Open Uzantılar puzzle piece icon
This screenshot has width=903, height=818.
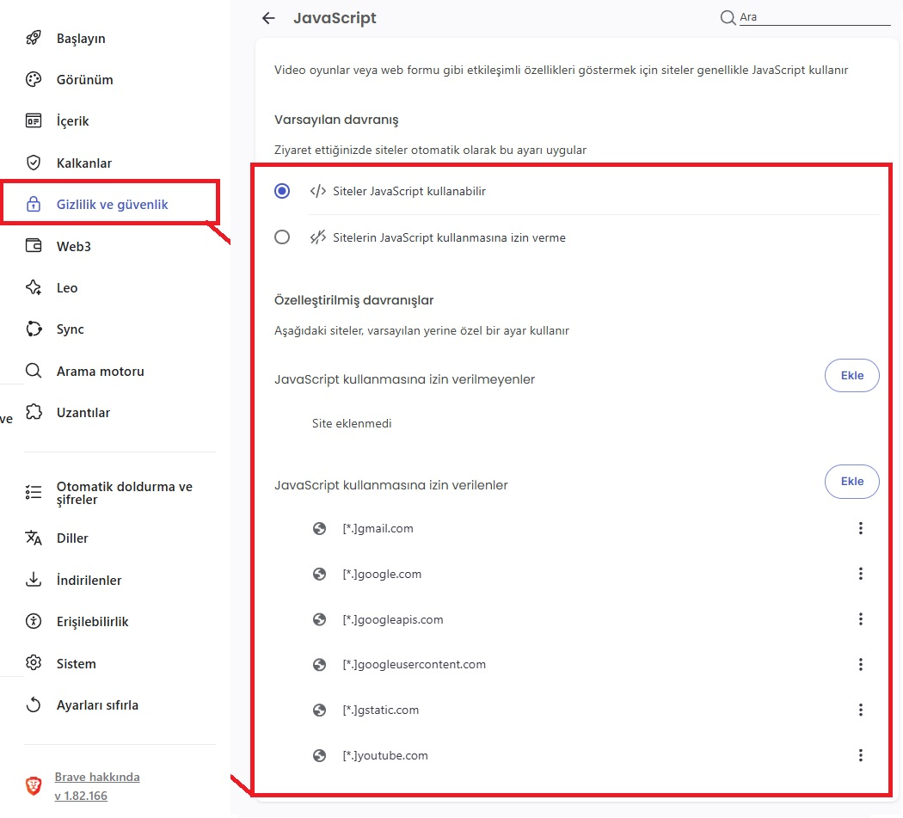pyautogui.click(x=34, y=412)
